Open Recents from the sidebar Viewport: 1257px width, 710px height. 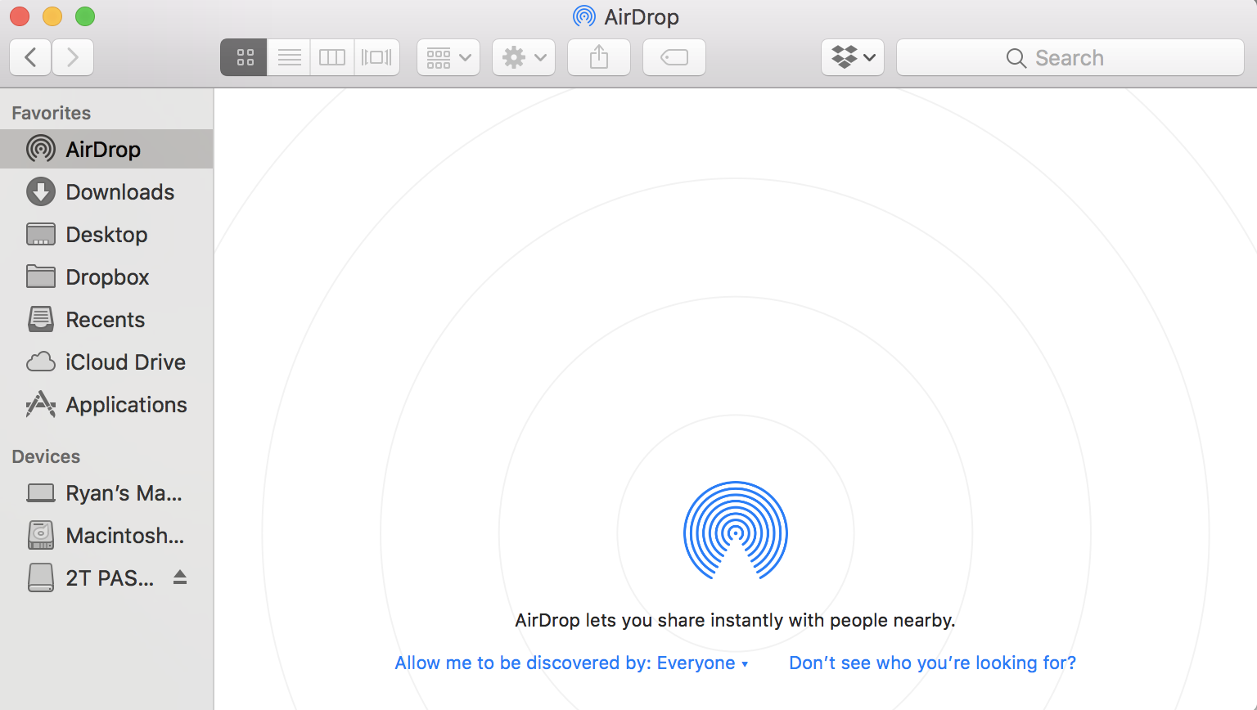click(x=106, y=319)
